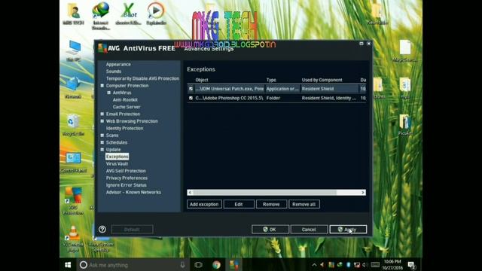
Task: Open Virus Vault settings
Action: 117,164
